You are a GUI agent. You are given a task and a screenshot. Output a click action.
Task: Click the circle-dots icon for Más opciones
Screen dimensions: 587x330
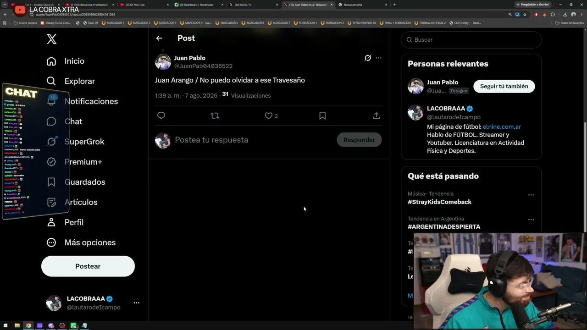click(x=51, y=242)
